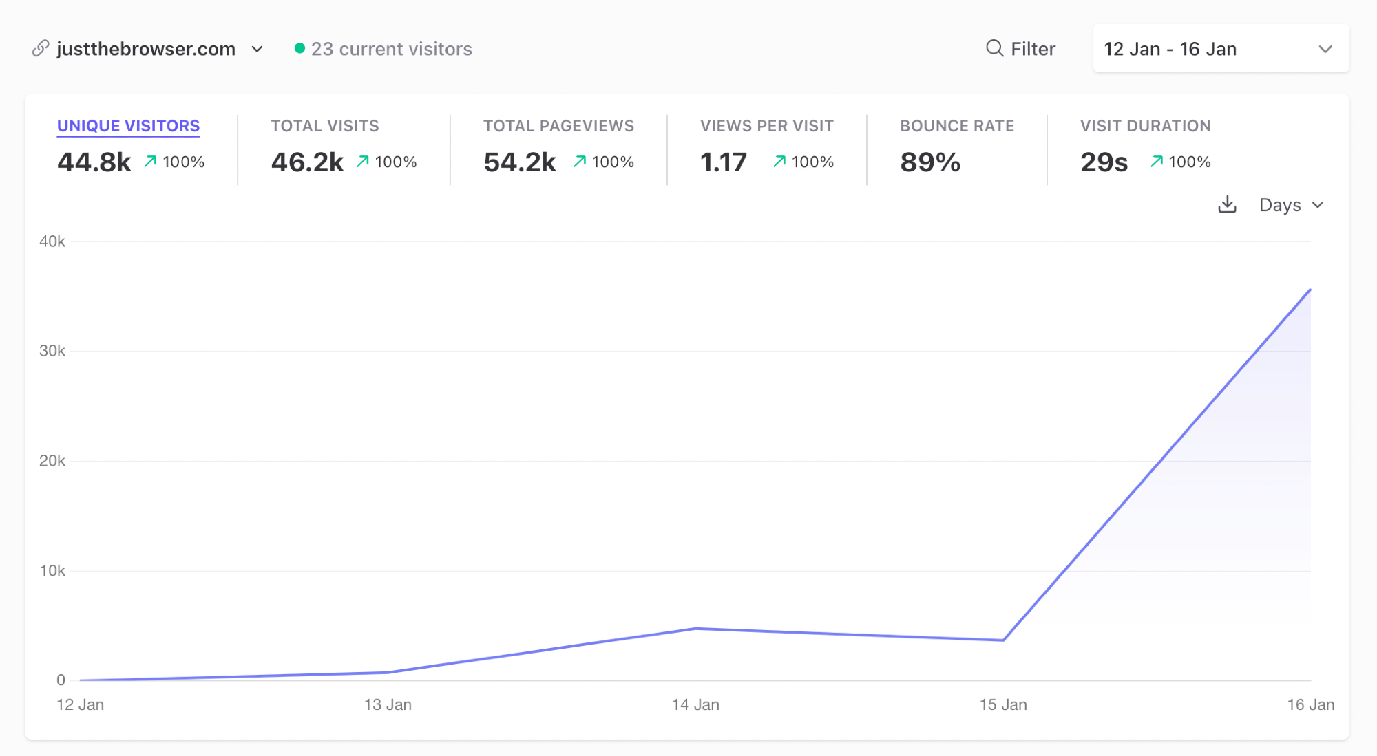Show the Views Per Visit graph
1377x756 pixels.
(766, 126)
